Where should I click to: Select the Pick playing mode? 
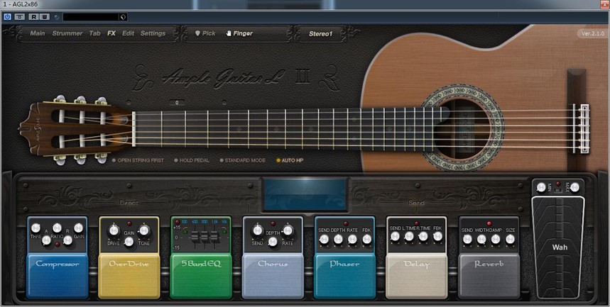click(205, 33)
